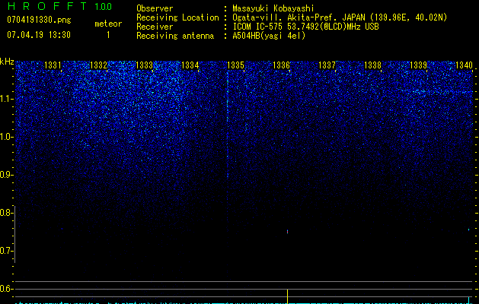Click the 1332 time marker
The height and width of the screenshot is (304, 479).
click(98, 65)
